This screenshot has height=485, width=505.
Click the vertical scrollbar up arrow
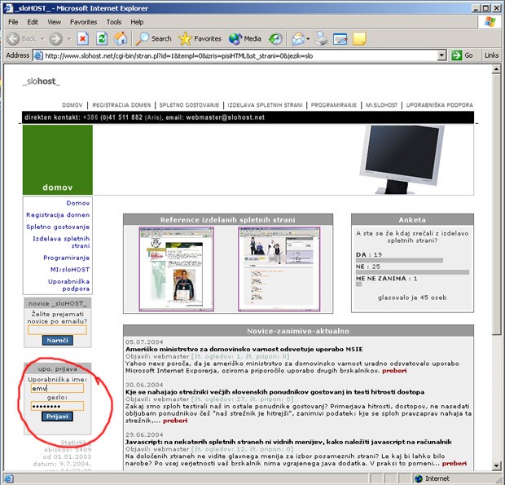(x=496, y=69)
